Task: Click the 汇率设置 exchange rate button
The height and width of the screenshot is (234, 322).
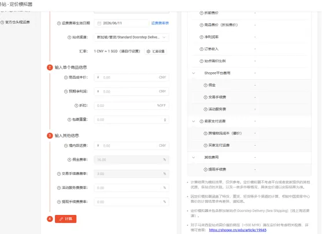Action: [x=156, y=51]
